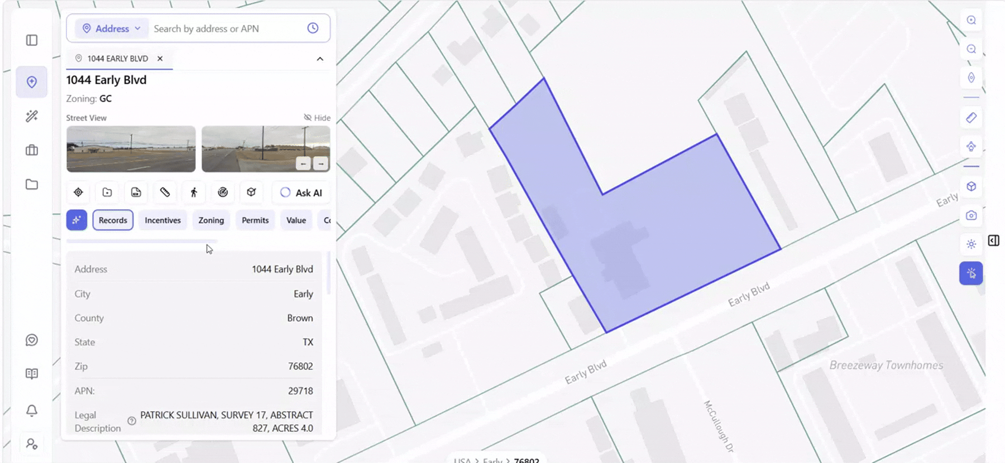
Task: Select the ruler measure icon in property toolbar
Action: pyautogui.click(x=165, y=192)
